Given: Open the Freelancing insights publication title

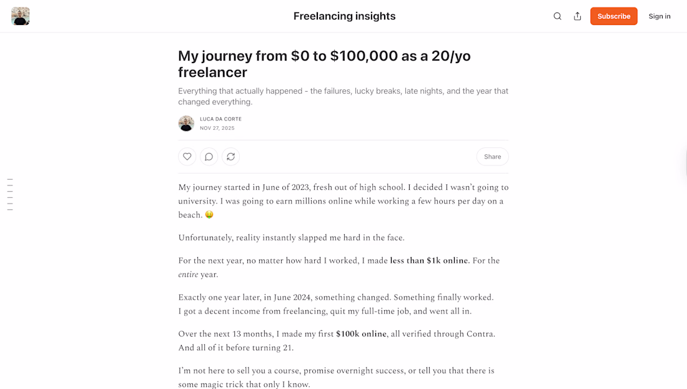Looking at the screenshot, I should 344,16.
